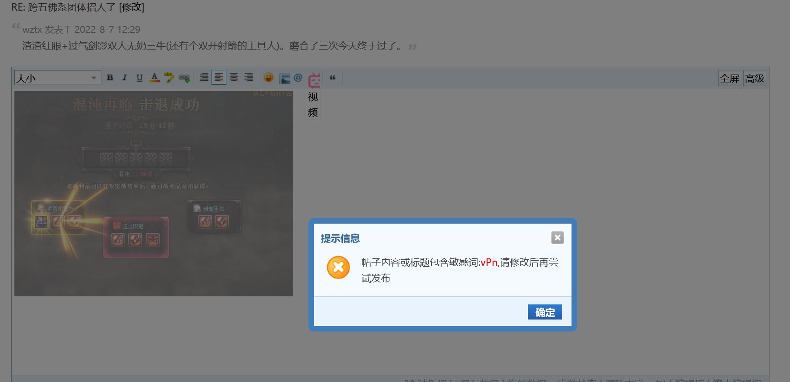Open the 大小 font size dropdown

tap(58, 78)
